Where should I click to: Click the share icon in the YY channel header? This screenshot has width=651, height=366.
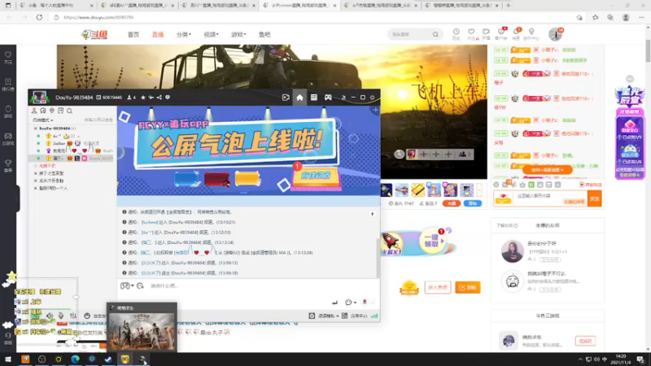(159, 98)
